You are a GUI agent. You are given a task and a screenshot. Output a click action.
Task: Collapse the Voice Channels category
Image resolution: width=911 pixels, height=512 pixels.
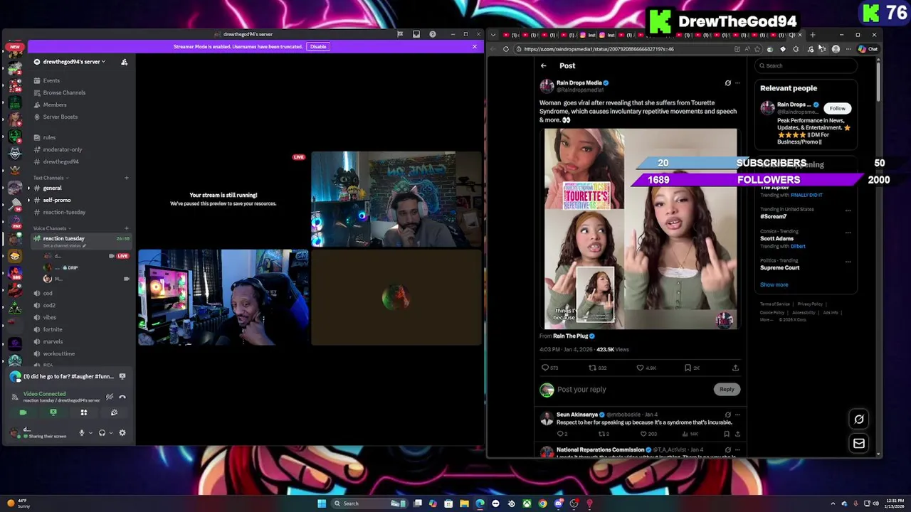tap(51, 228)
